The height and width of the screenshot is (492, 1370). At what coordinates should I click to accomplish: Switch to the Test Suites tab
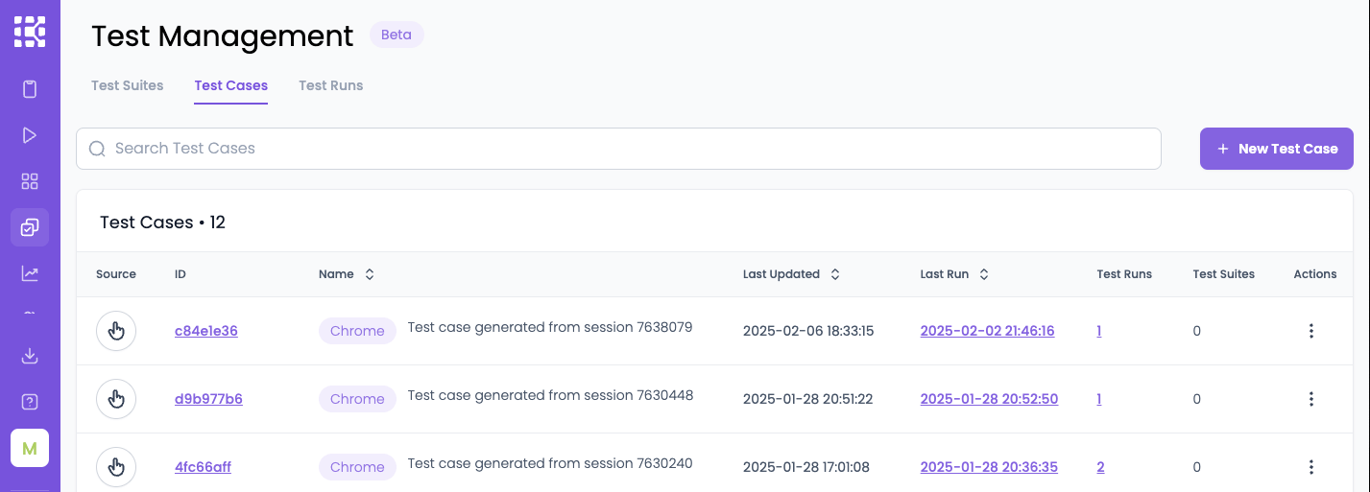(128, 85)
